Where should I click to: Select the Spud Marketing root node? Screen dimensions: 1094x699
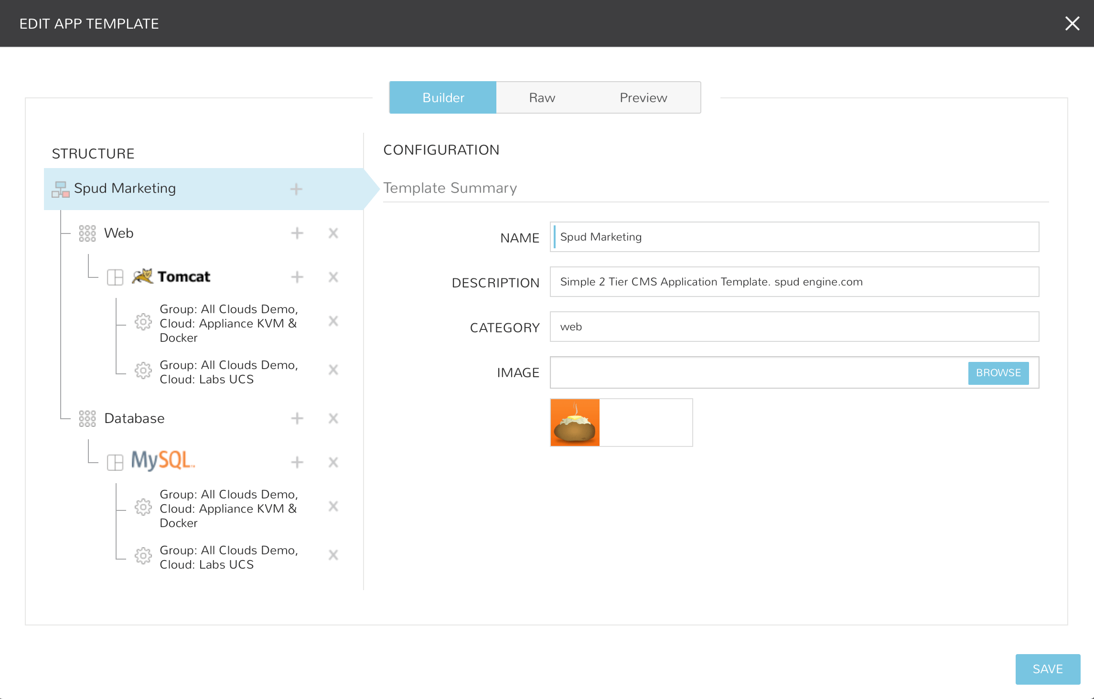pyautogui.click(x=125, y=189)
